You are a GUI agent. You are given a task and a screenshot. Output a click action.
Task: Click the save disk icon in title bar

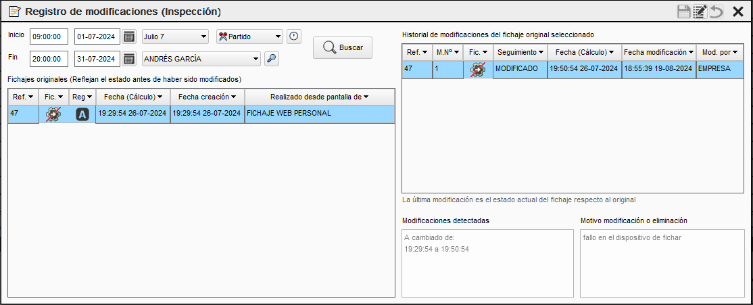tap(683, 11)
